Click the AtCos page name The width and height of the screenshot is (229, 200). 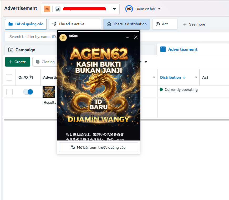pyautogui.click(x=73, y=36)
